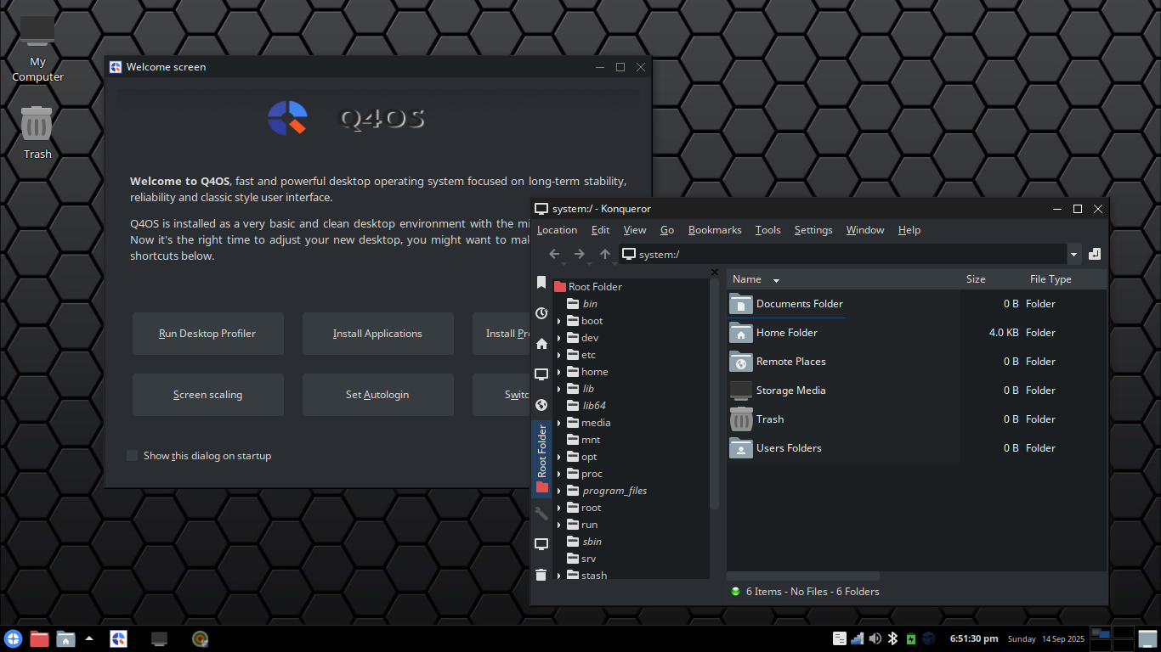Go up one level in Konqueror
Viewport: 1161px width, 652px height.
[605, 254]
